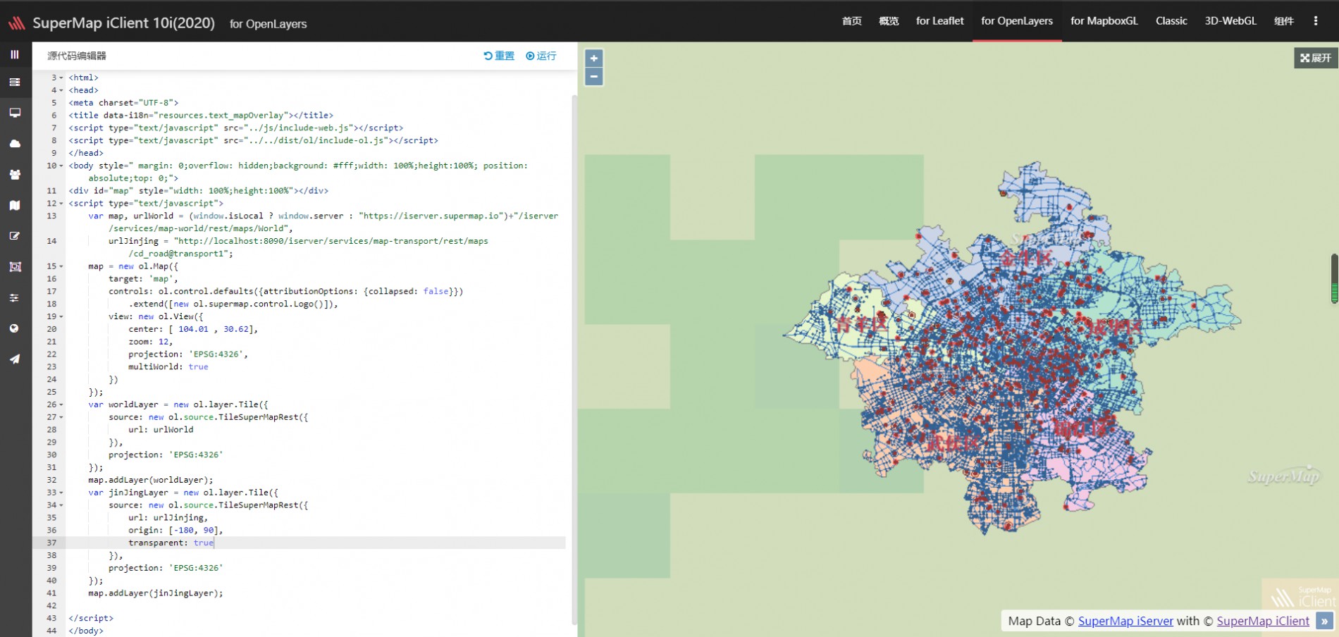
Task: Click '<meta charset="UTF-8">' code line
Action: [x=123, y=102]
